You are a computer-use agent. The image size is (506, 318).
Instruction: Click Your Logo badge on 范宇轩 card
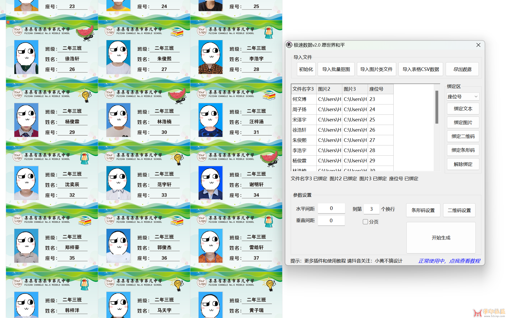coord(110,156)
